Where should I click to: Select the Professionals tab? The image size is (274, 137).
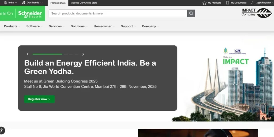coord(58,3)
